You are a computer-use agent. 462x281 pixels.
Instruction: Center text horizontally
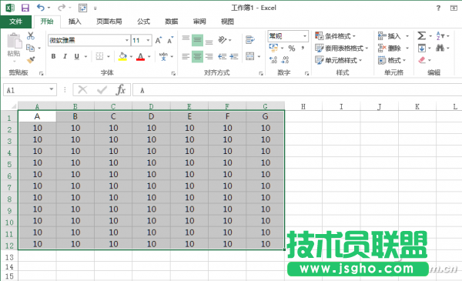click(x=197, y=56)
